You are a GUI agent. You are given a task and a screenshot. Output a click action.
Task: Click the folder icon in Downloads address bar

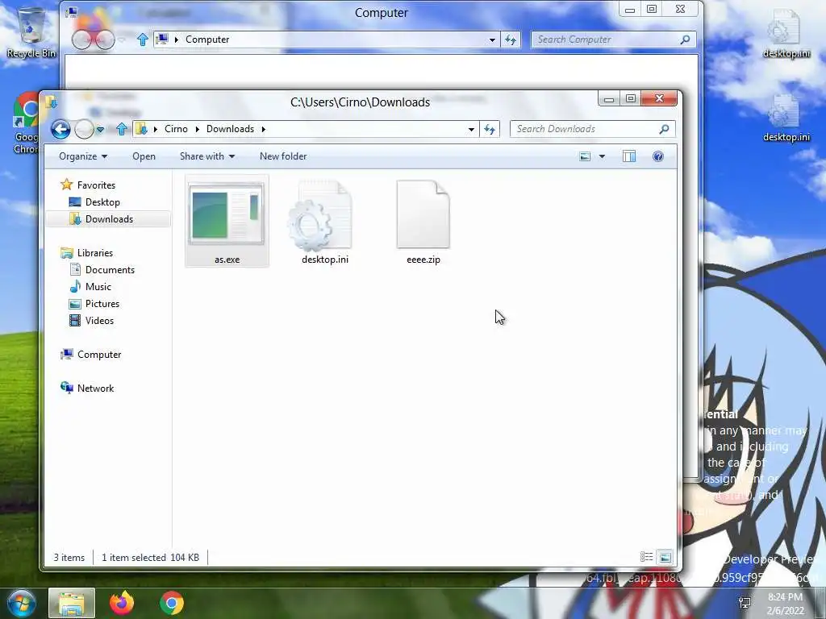[x=141, y=129]
